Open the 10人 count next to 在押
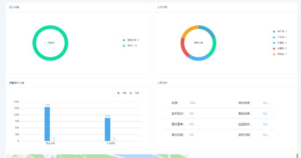 (x=192, y=103)
